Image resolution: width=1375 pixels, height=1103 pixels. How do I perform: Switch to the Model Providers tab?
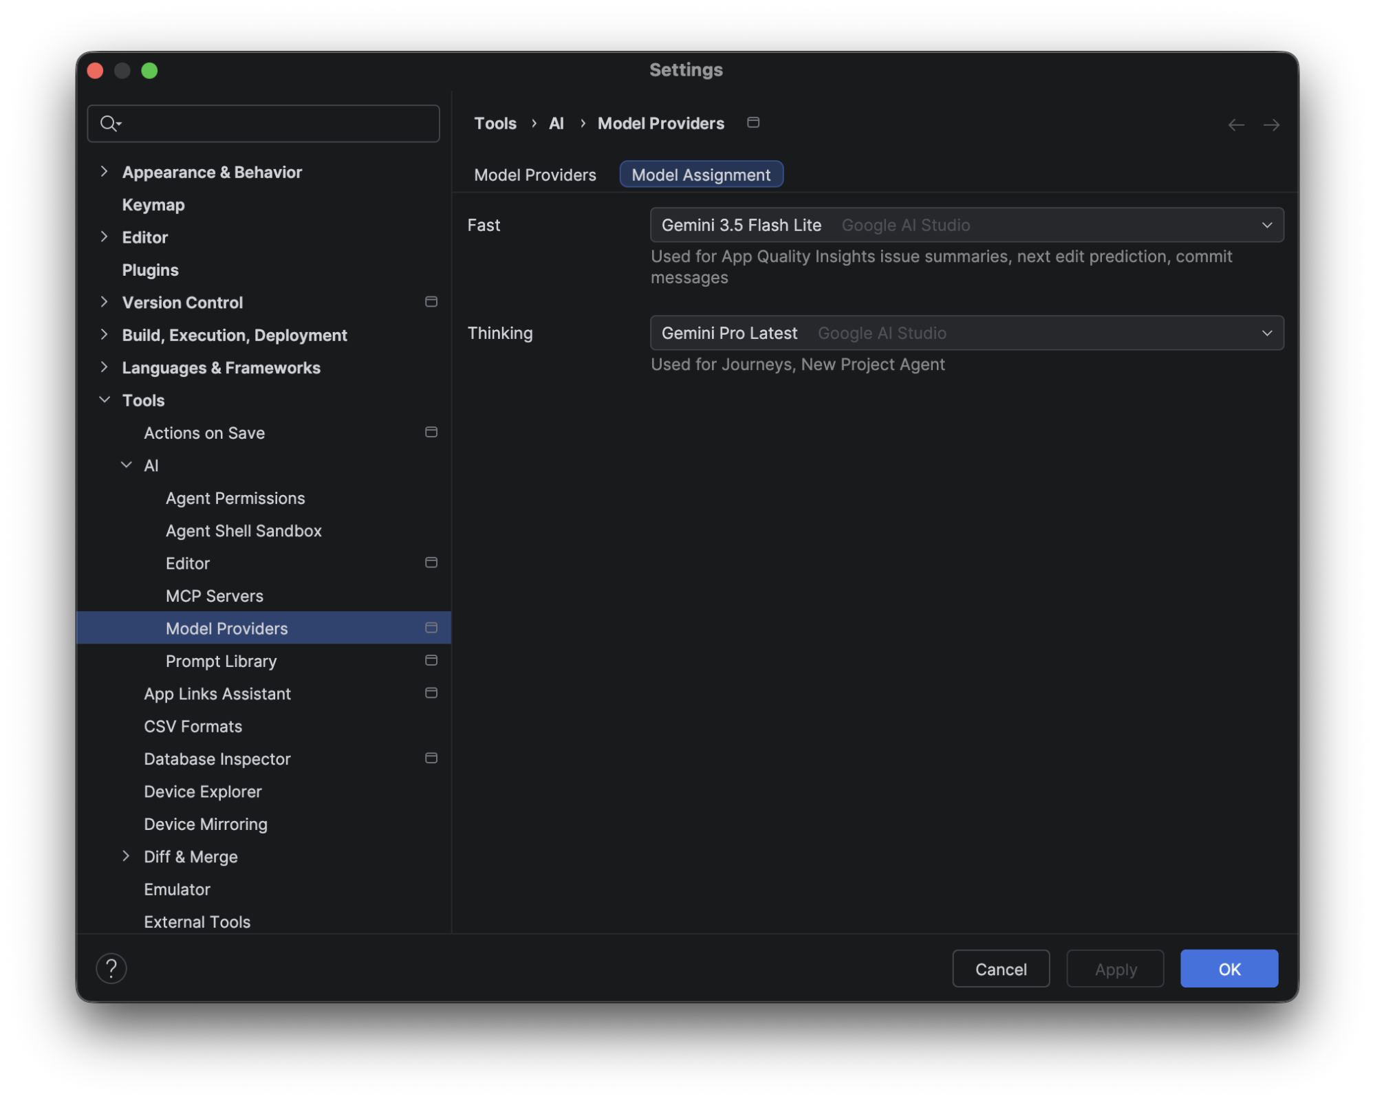click(535, 175)
